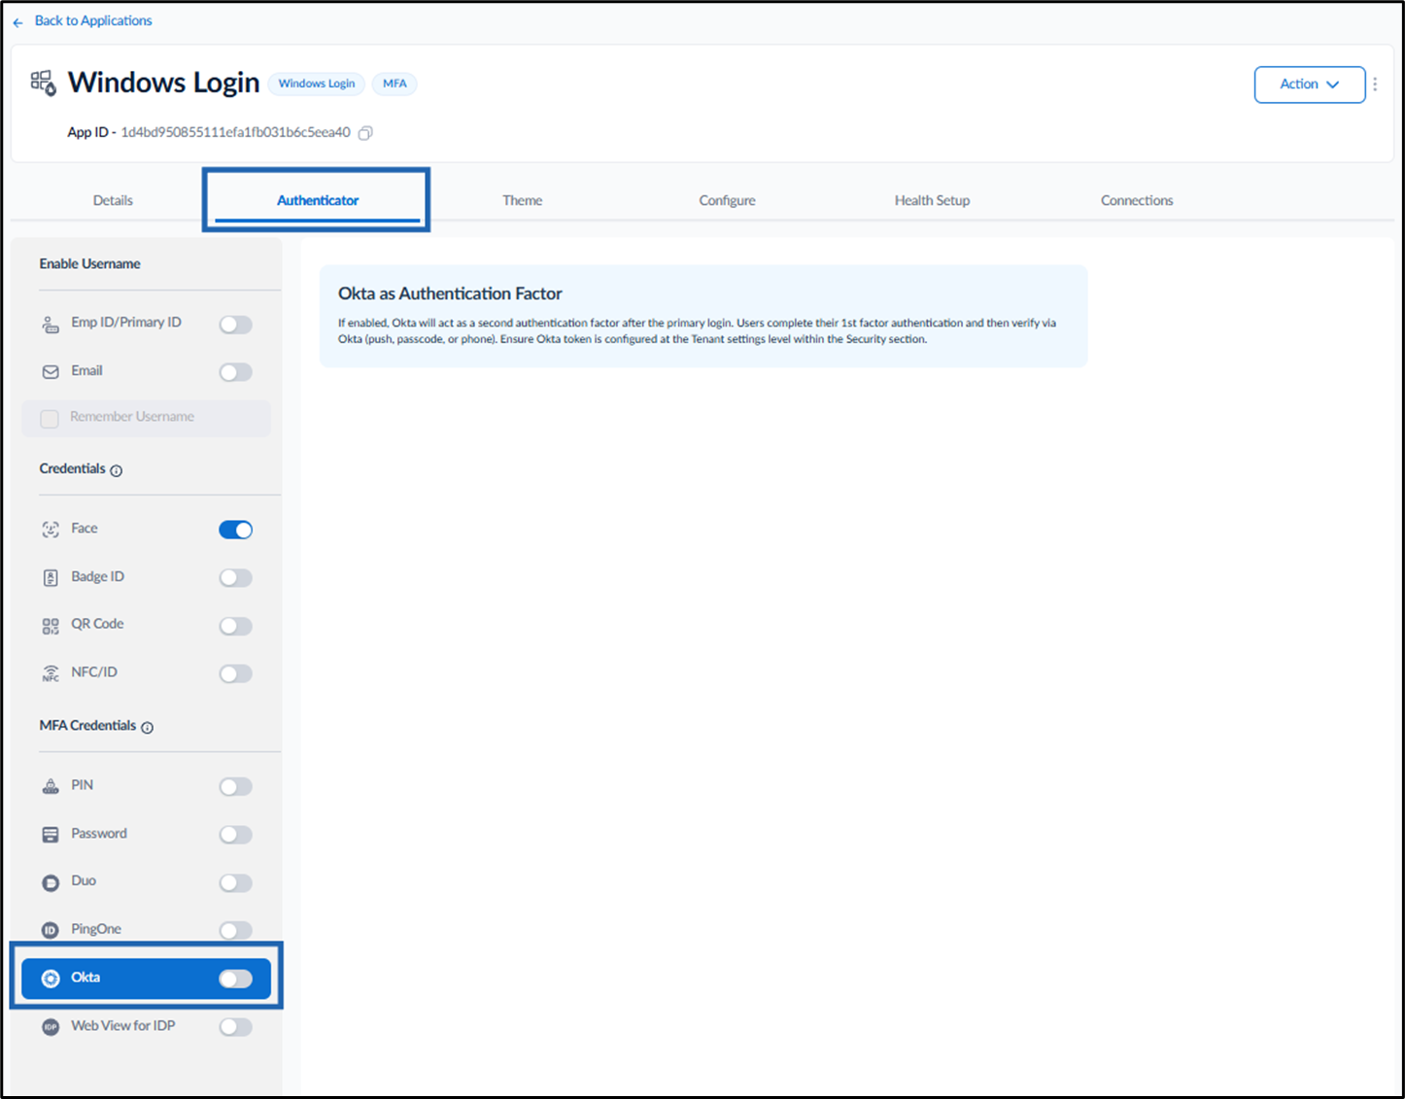Click the Badge ID icon

tap(51, 578)
